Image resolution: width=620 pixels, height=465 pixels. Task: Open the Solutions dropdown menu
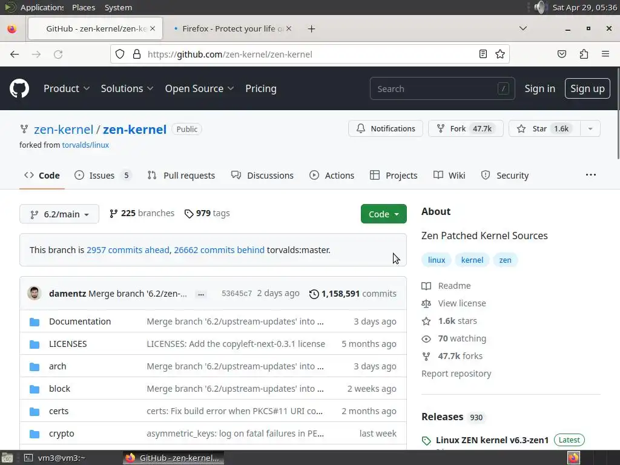pyautogui.click(x=127, y=88)
